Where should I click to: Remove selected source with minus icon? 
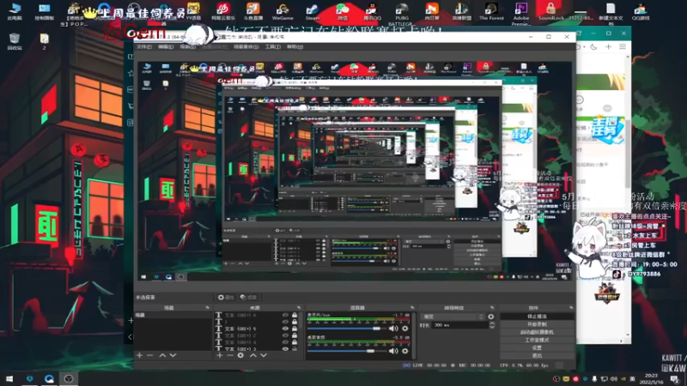click(229, 355)
